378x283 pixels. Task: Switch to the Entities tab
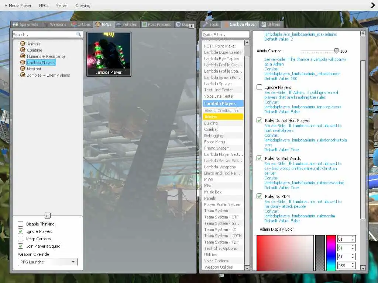coord(81,24)
